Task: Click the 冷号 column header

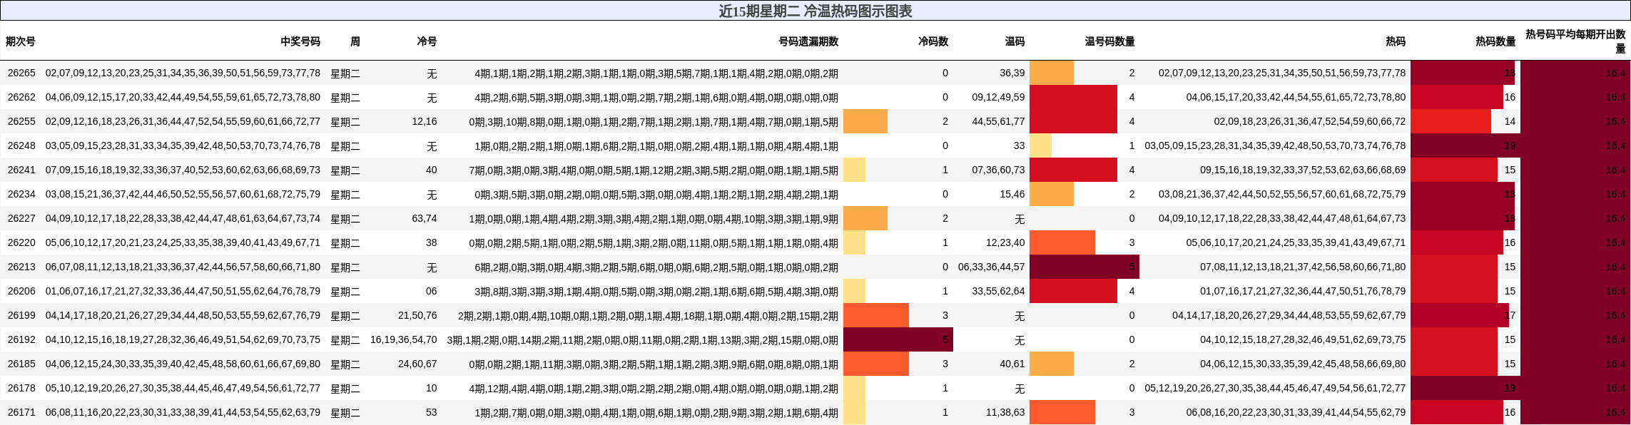Action: 427,41
